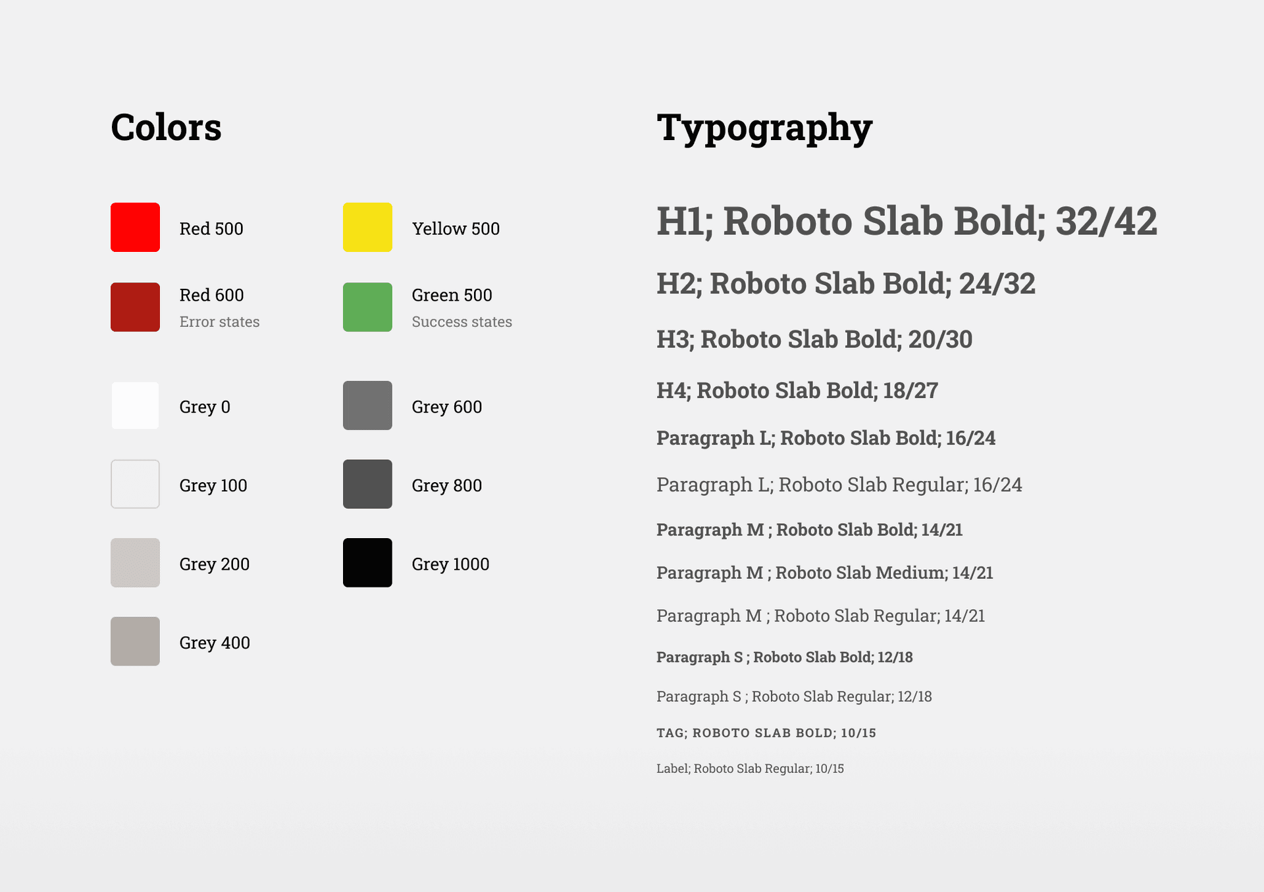Click the Grey 0 white swatch
The height and width of the screenshot is (892, 1264).
tap(135, 405)
